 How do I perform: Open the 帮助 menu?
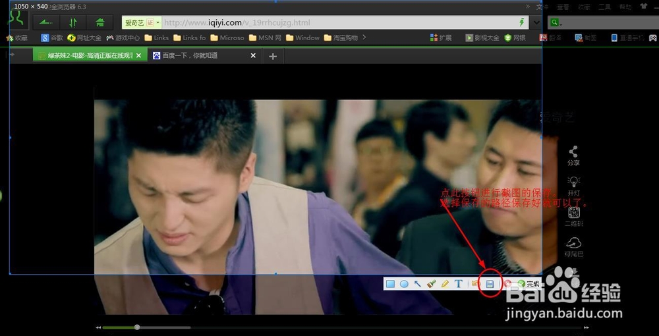(625, 7)
